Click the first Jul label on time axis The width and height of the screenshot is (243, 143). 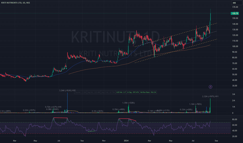click(59, 141)
